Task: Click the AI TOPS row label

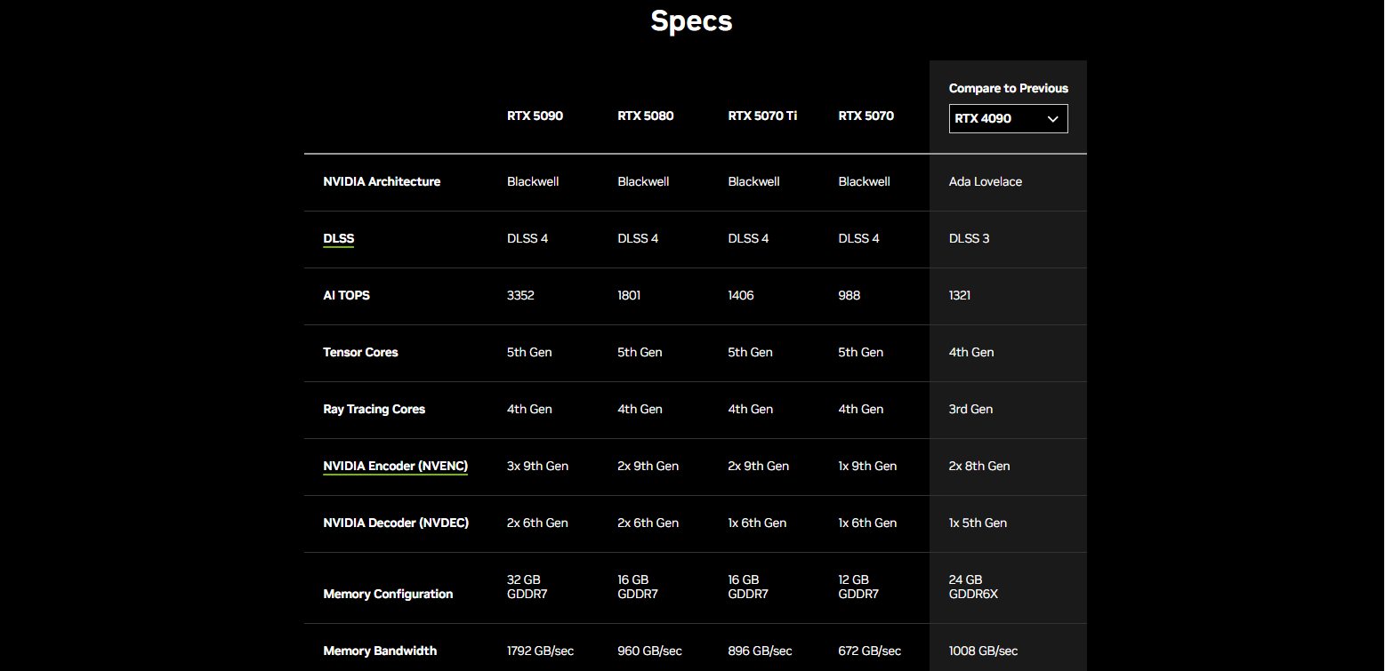Action: [346, 295]
